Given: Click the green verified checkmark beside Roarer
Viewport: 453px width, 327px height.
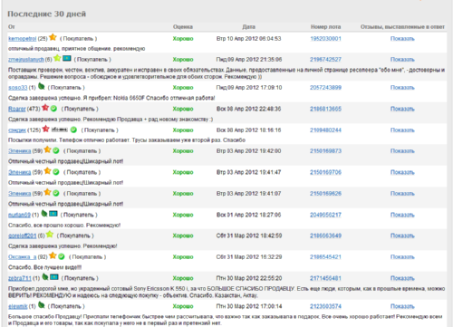Looking at the screenshot, I should (x=53, y=109).
